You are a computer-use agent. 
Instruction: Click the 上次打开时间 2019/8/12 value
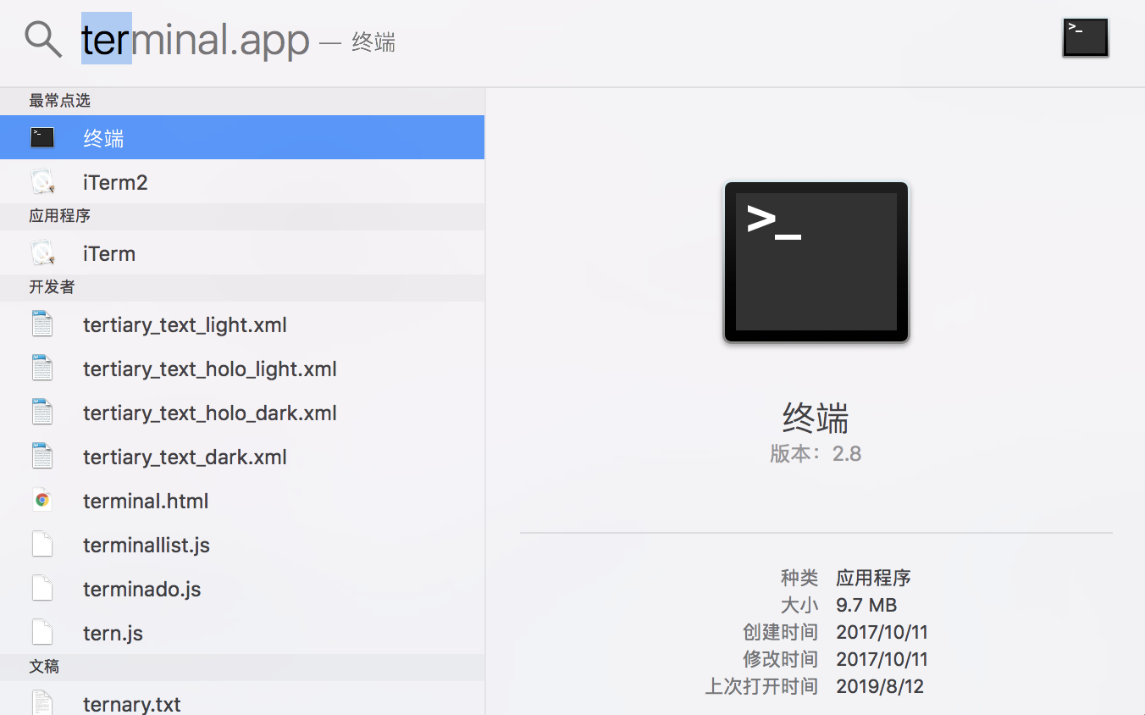(x=880, y=686)
